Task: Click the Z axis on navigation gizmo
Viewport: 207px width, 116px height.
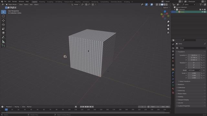Action: point(165,12)
